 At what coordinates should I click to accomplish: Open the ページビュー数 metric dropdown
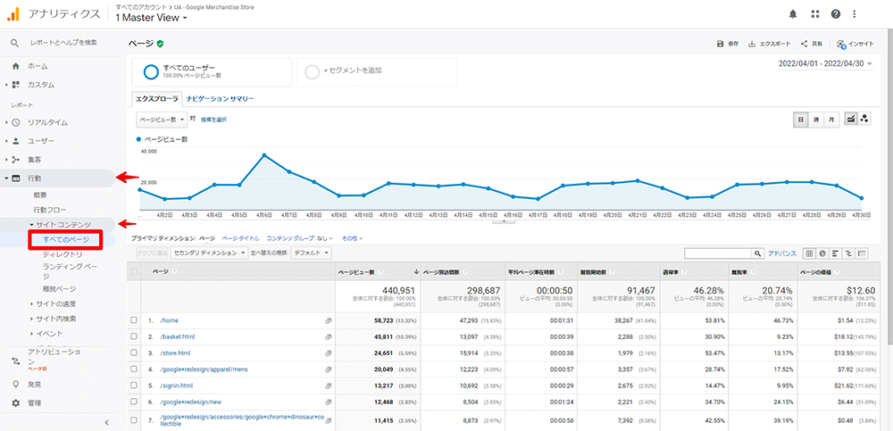(162, 120)
